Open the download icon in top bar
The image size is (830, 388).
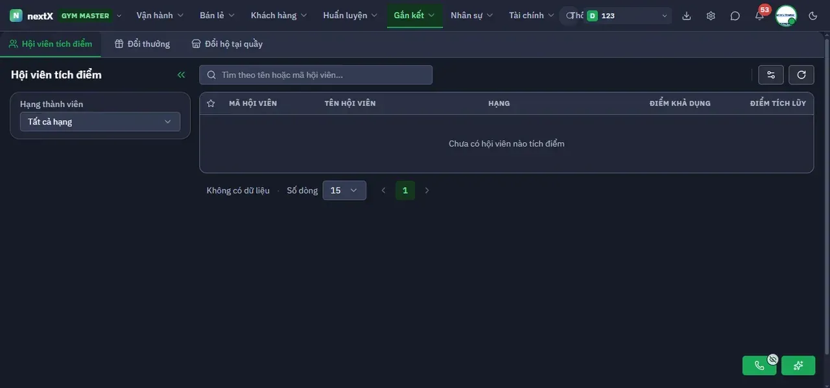tap(687, 16)
